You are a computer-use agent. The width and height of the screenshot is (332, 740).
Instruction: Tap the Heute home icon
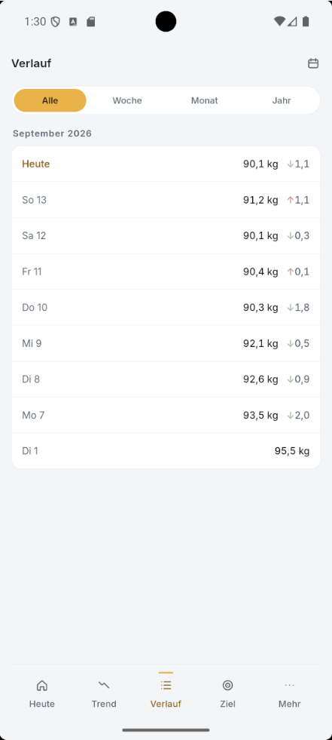click(x=42, y=685)
